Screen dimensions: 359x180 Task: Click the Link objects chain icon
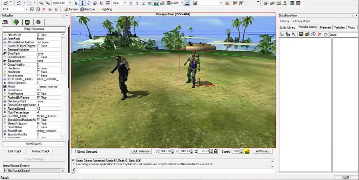tap(41, 3)
